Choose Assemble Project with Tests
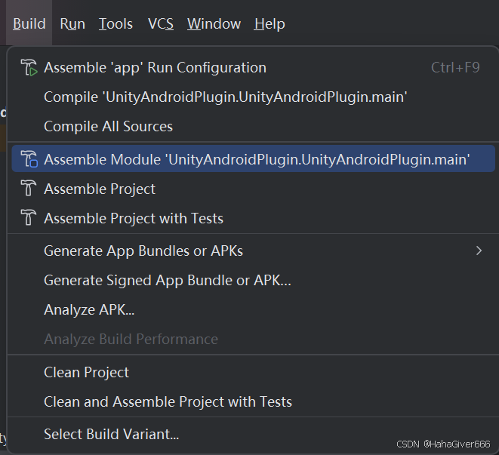499x455 pixels. click(x=254, y=218)
